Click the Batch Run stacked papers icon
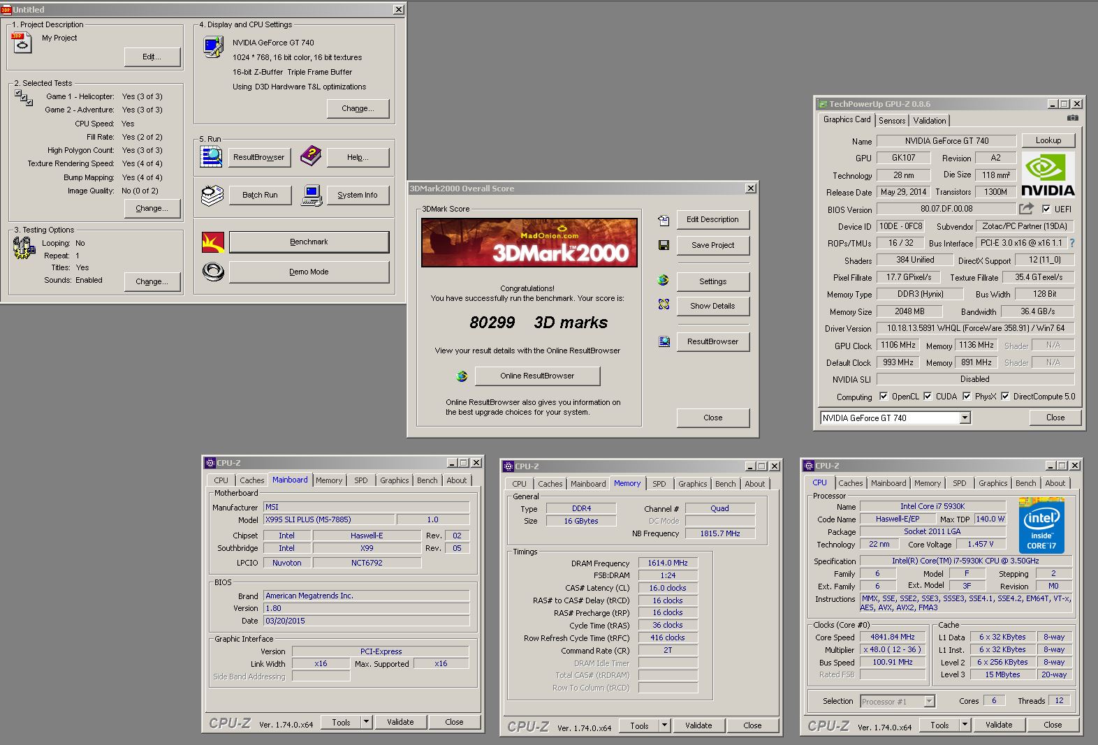This screenshot has width=1098, height=745. click(212, 195)
